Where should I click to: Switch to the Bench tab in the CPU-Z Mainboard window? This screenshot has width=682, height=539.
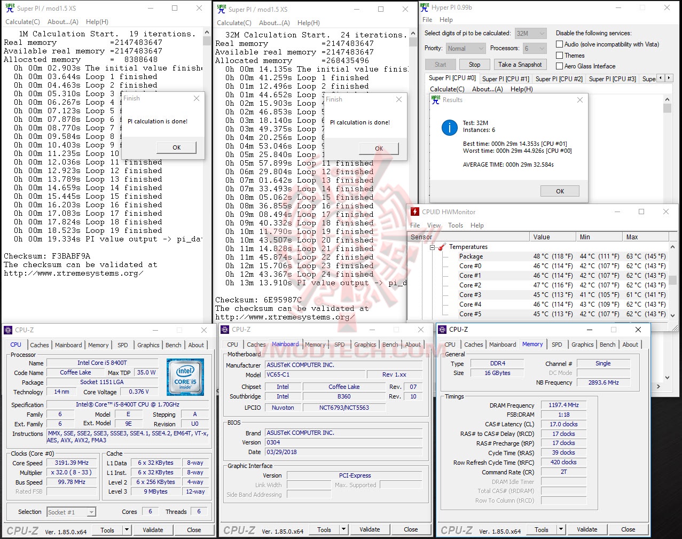point(390,345)
